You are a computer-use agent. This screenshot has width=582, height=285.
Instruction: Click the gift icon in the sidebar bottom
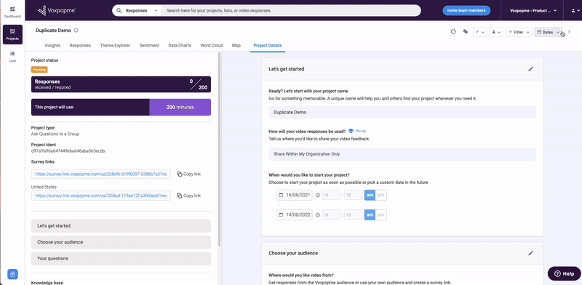[x=12, y=274]
